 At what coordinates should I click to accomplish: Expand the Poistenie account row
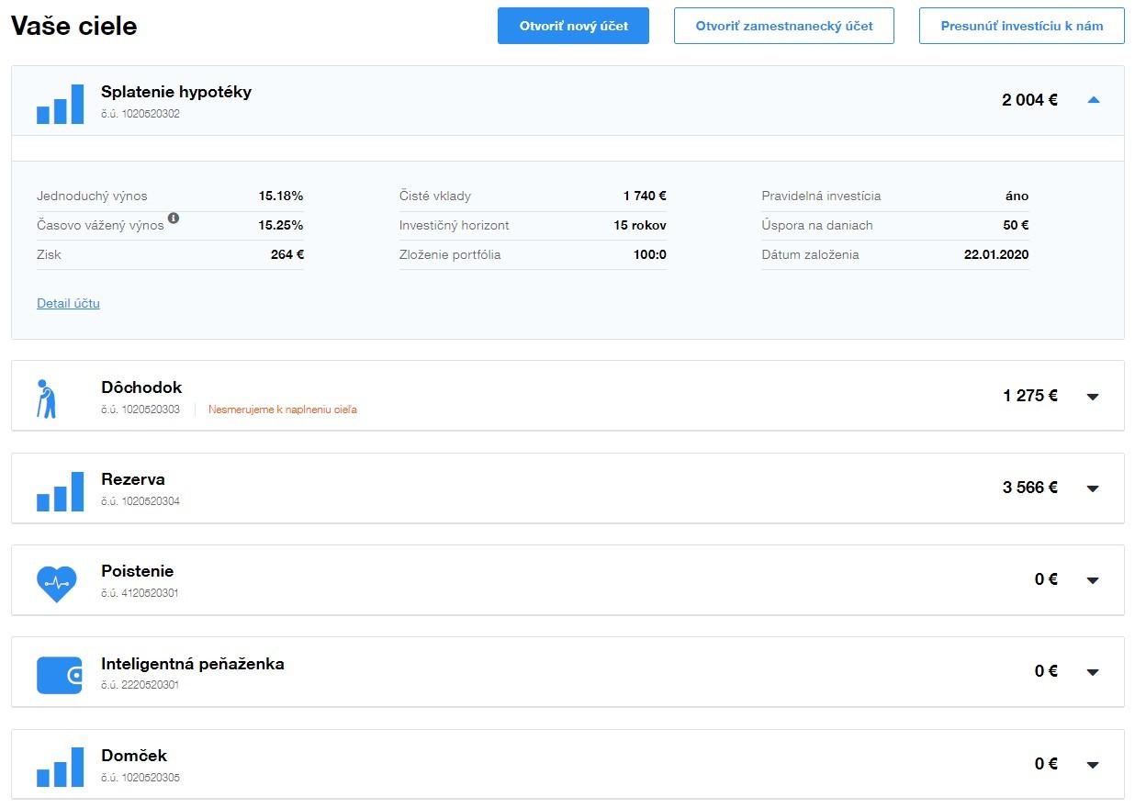1093,580
